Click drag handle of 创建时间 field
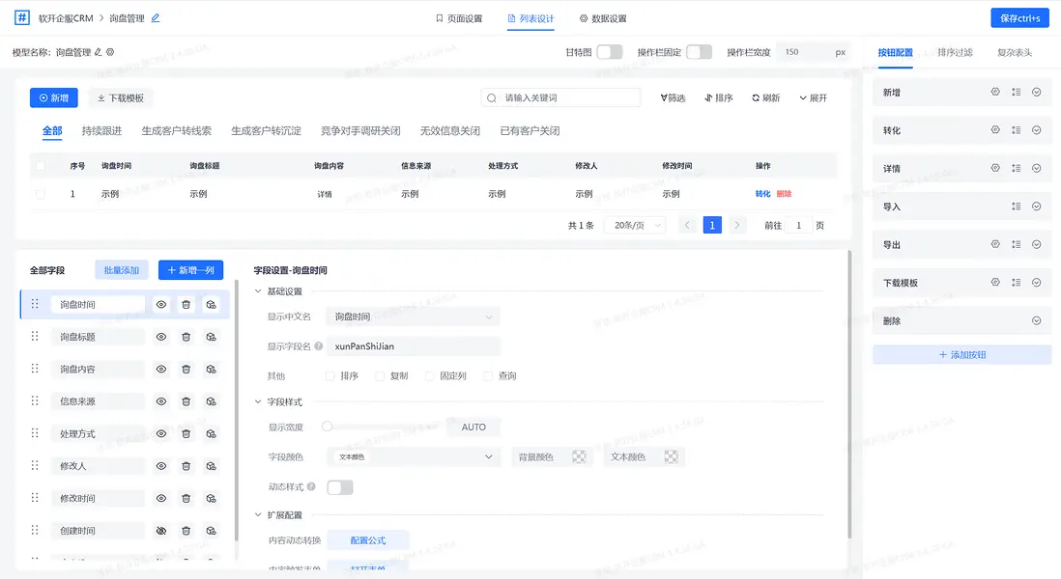Viewport: 1061px width, 579px height. tap(35, 531)
